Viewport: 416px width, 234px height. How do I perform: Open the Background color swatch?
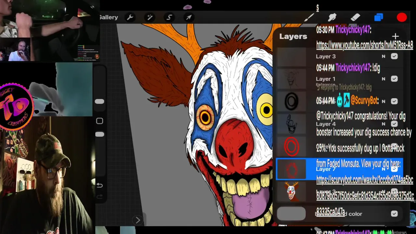pos(292,214)
